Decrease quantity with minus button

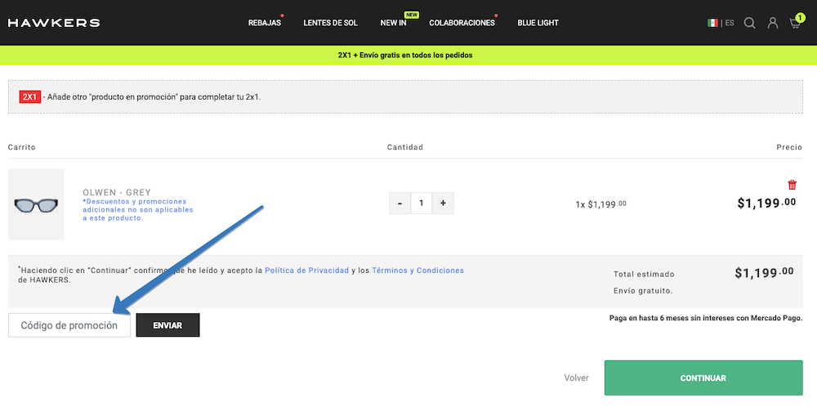pos(400,203)
